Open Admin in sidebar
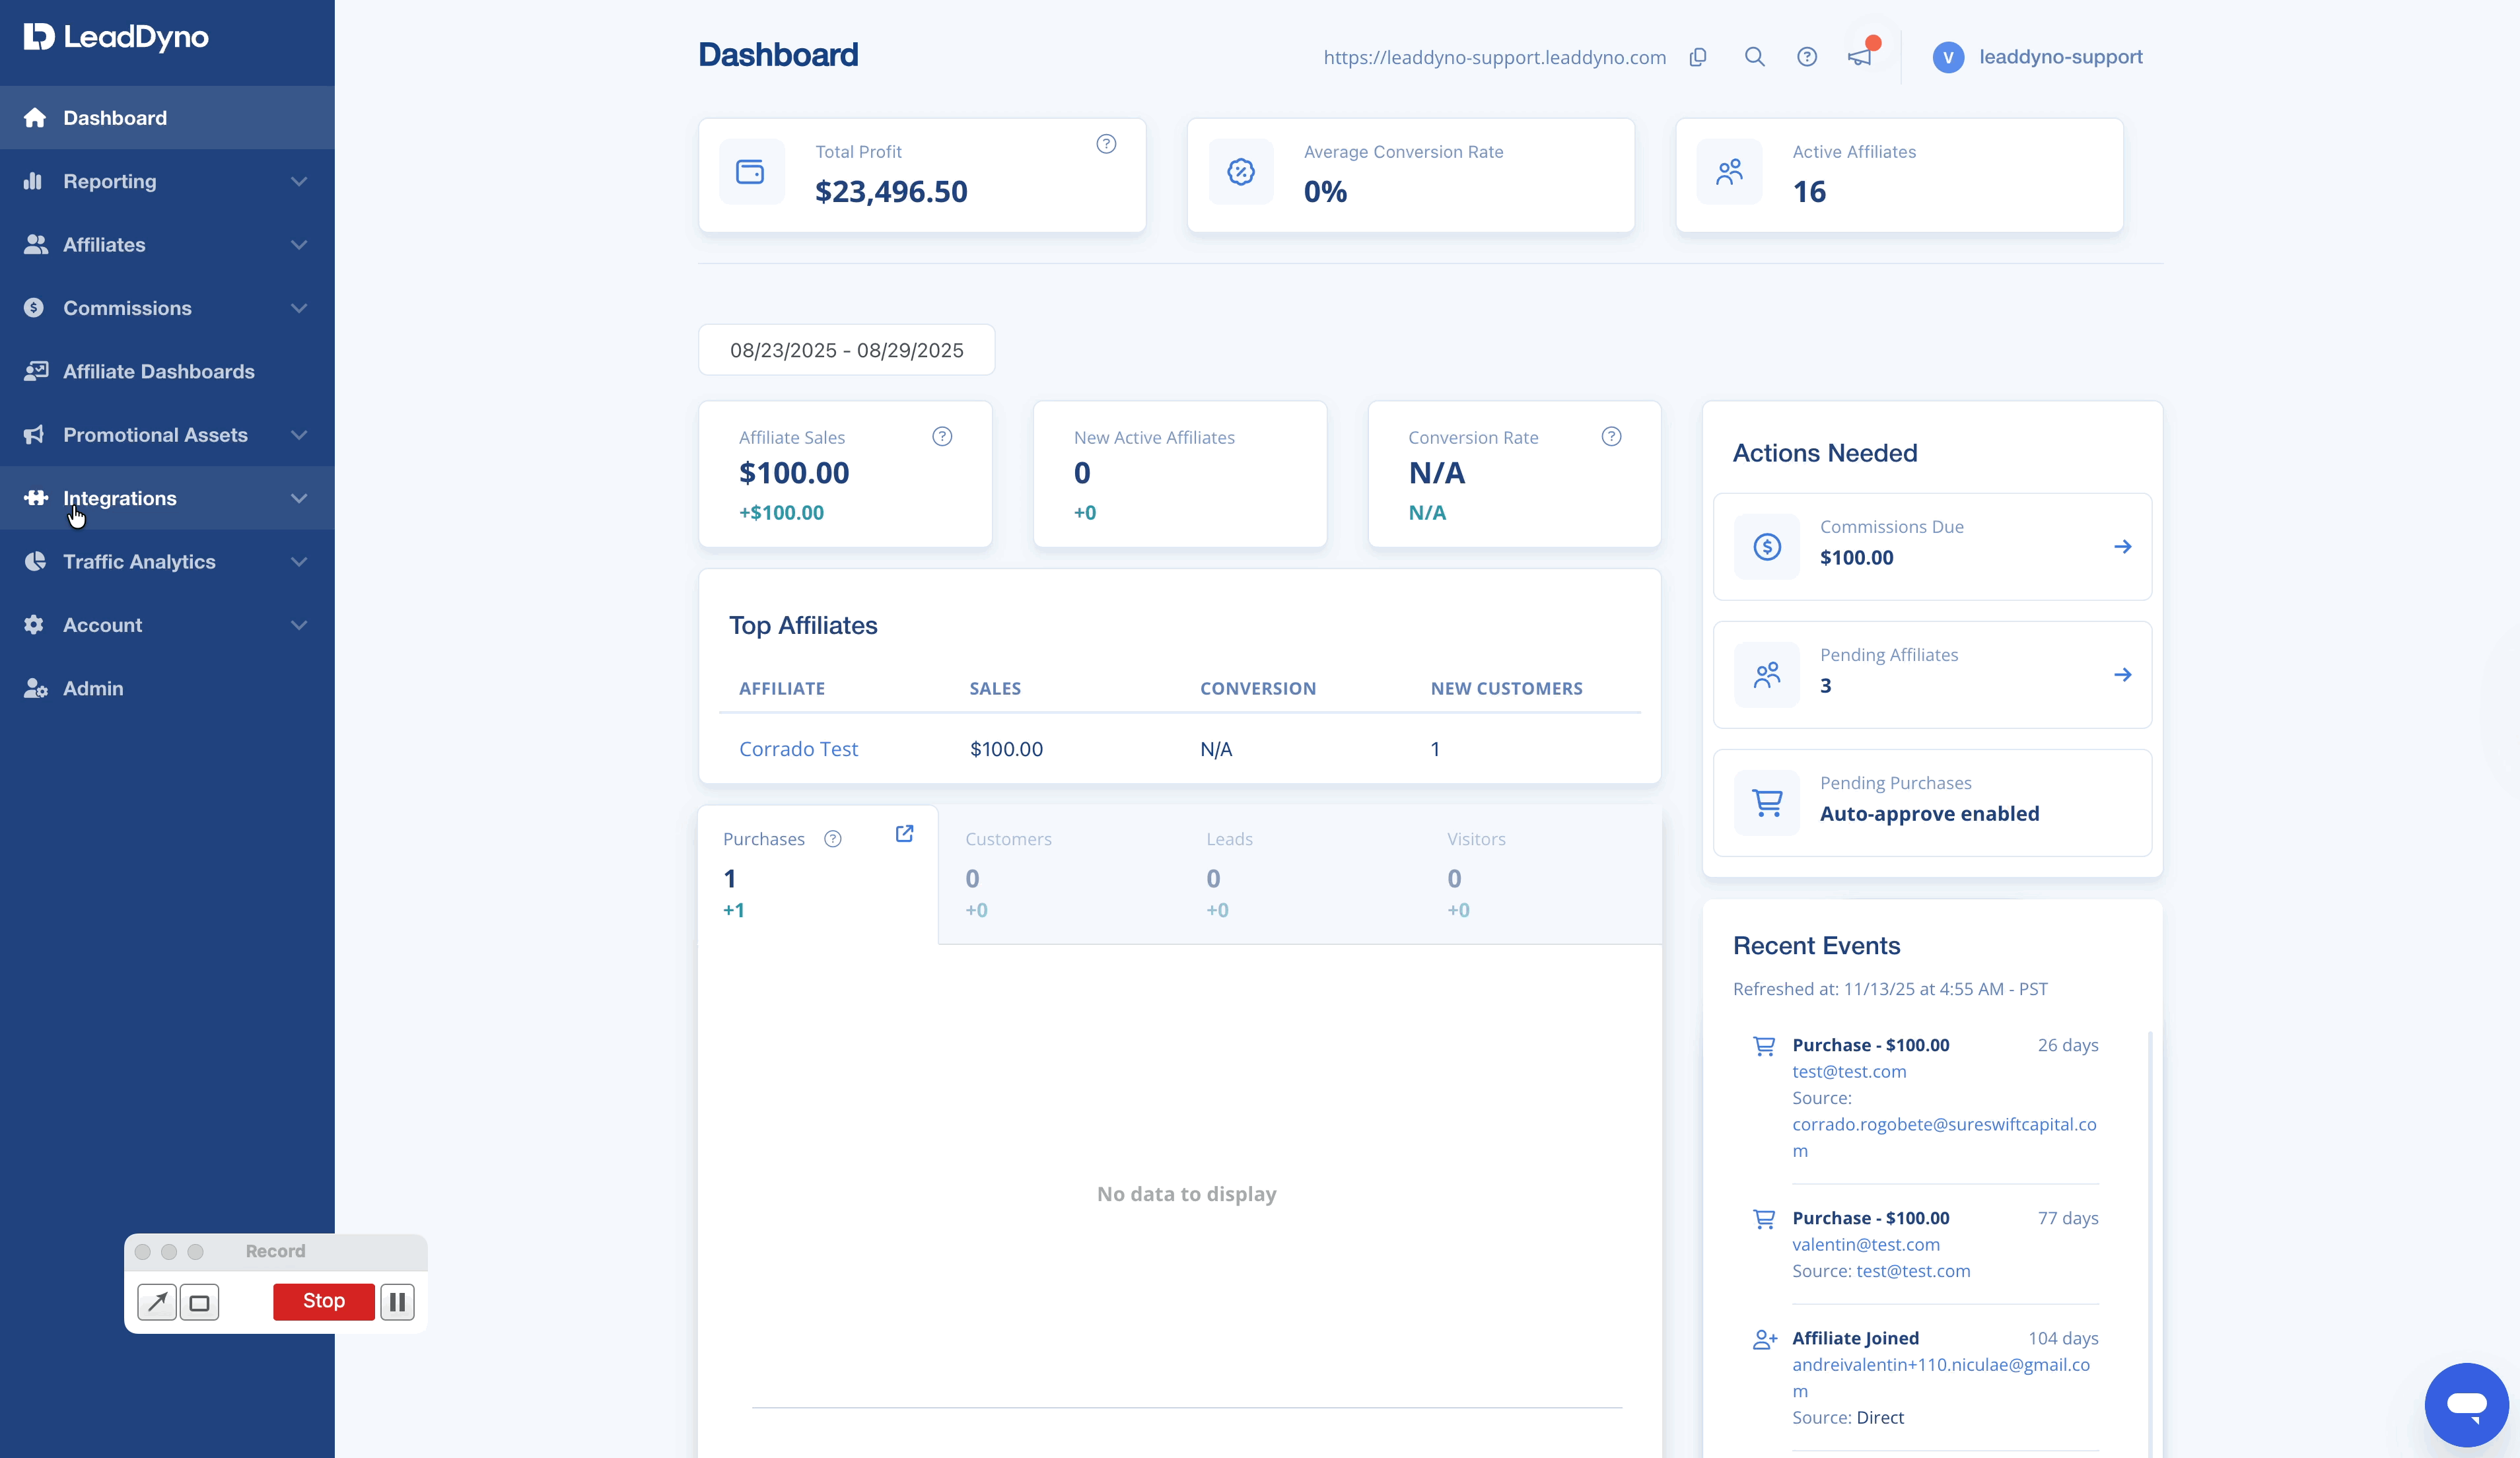The width and height of the screenshot is (2520, 1458). pyautogui.click(x=167, y=689)
